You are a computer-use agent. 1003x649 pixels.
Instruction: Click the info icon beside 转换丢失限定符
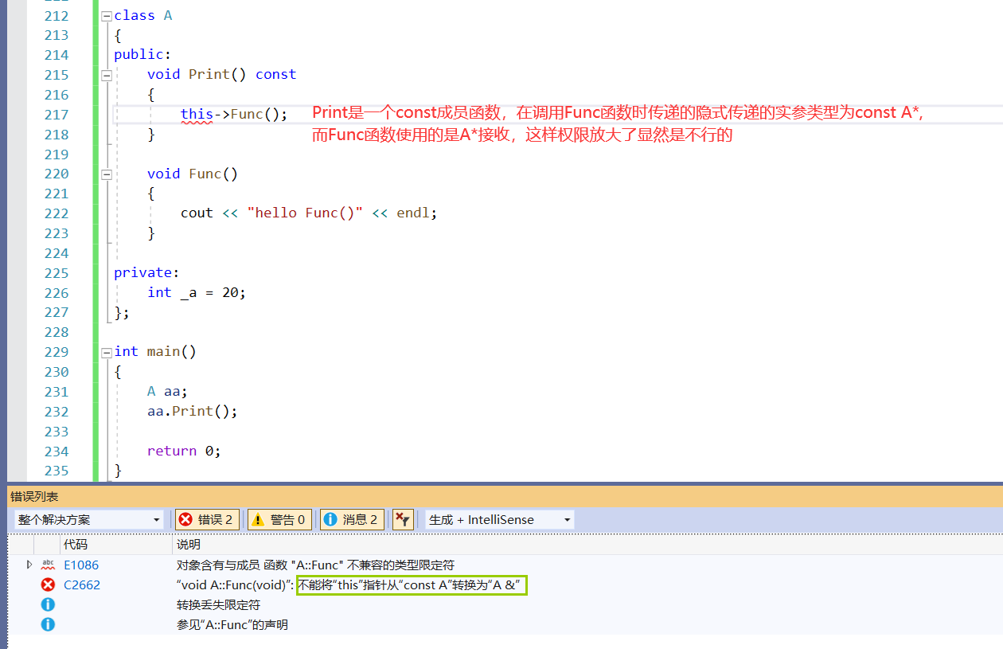[48, 605]
